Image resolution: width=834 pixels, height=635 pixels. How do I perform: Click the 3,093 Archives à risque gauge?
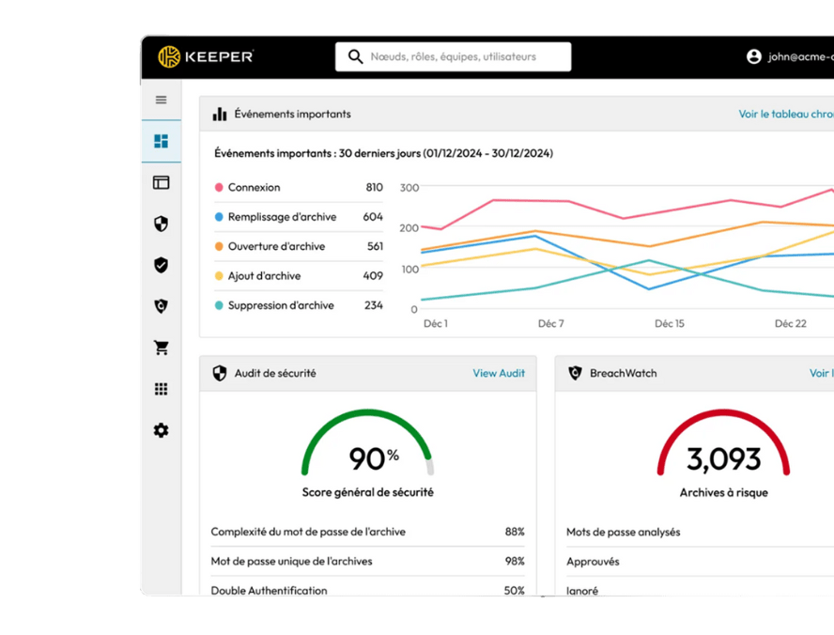(723, 449)
